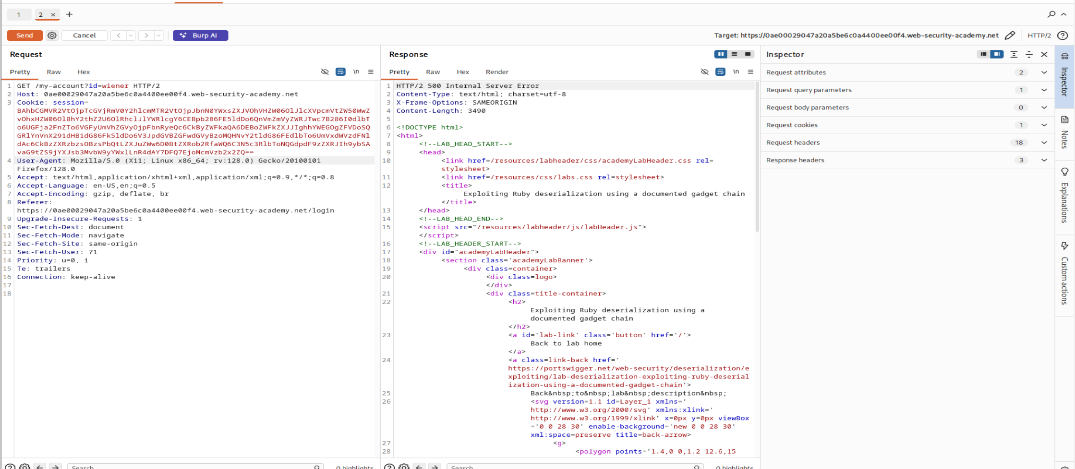Open Response panel hamburger menu
The height and width of the screenshot is (469, 1075).
[750, 72]
